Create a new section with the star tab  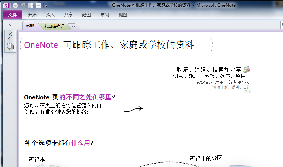tap(73, 26)
